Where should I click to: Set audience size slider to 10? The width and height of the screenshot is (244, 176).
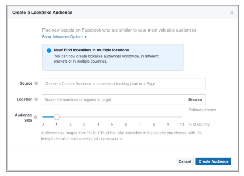(x=181, y=117)
